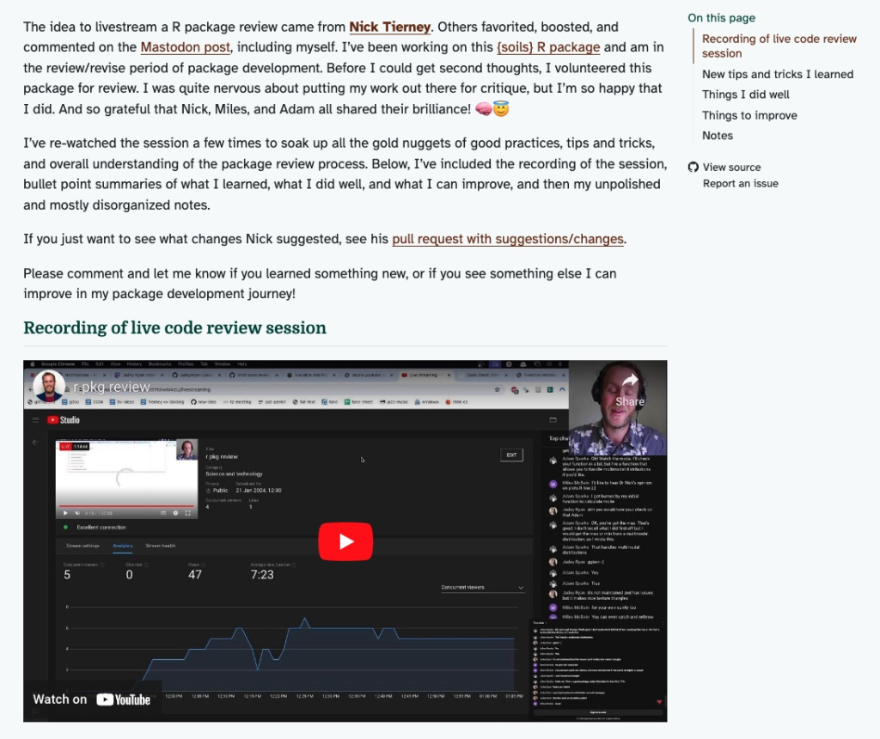Click the live stream preview thumbnail in video
The width and height of the screenshot is (880, 739).
127,479
